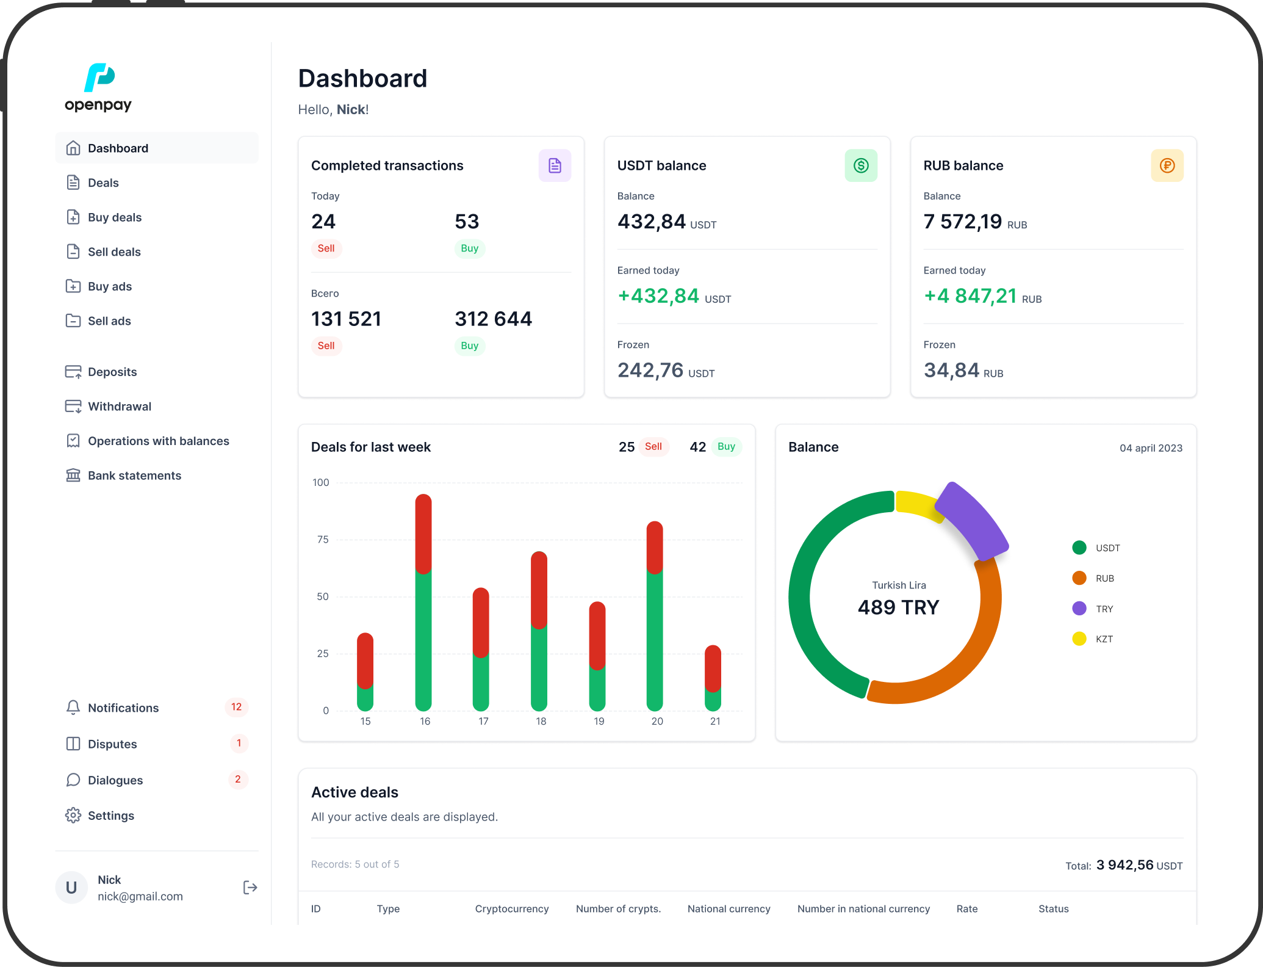Click the logout icon beside Nick's email

click(250, 887)
